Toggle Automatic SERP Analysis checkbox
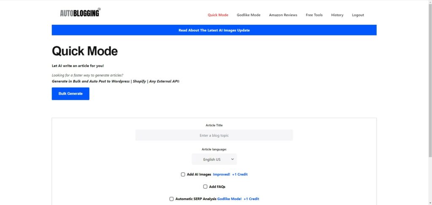This screenshot has height=205, width=432. 172,199
